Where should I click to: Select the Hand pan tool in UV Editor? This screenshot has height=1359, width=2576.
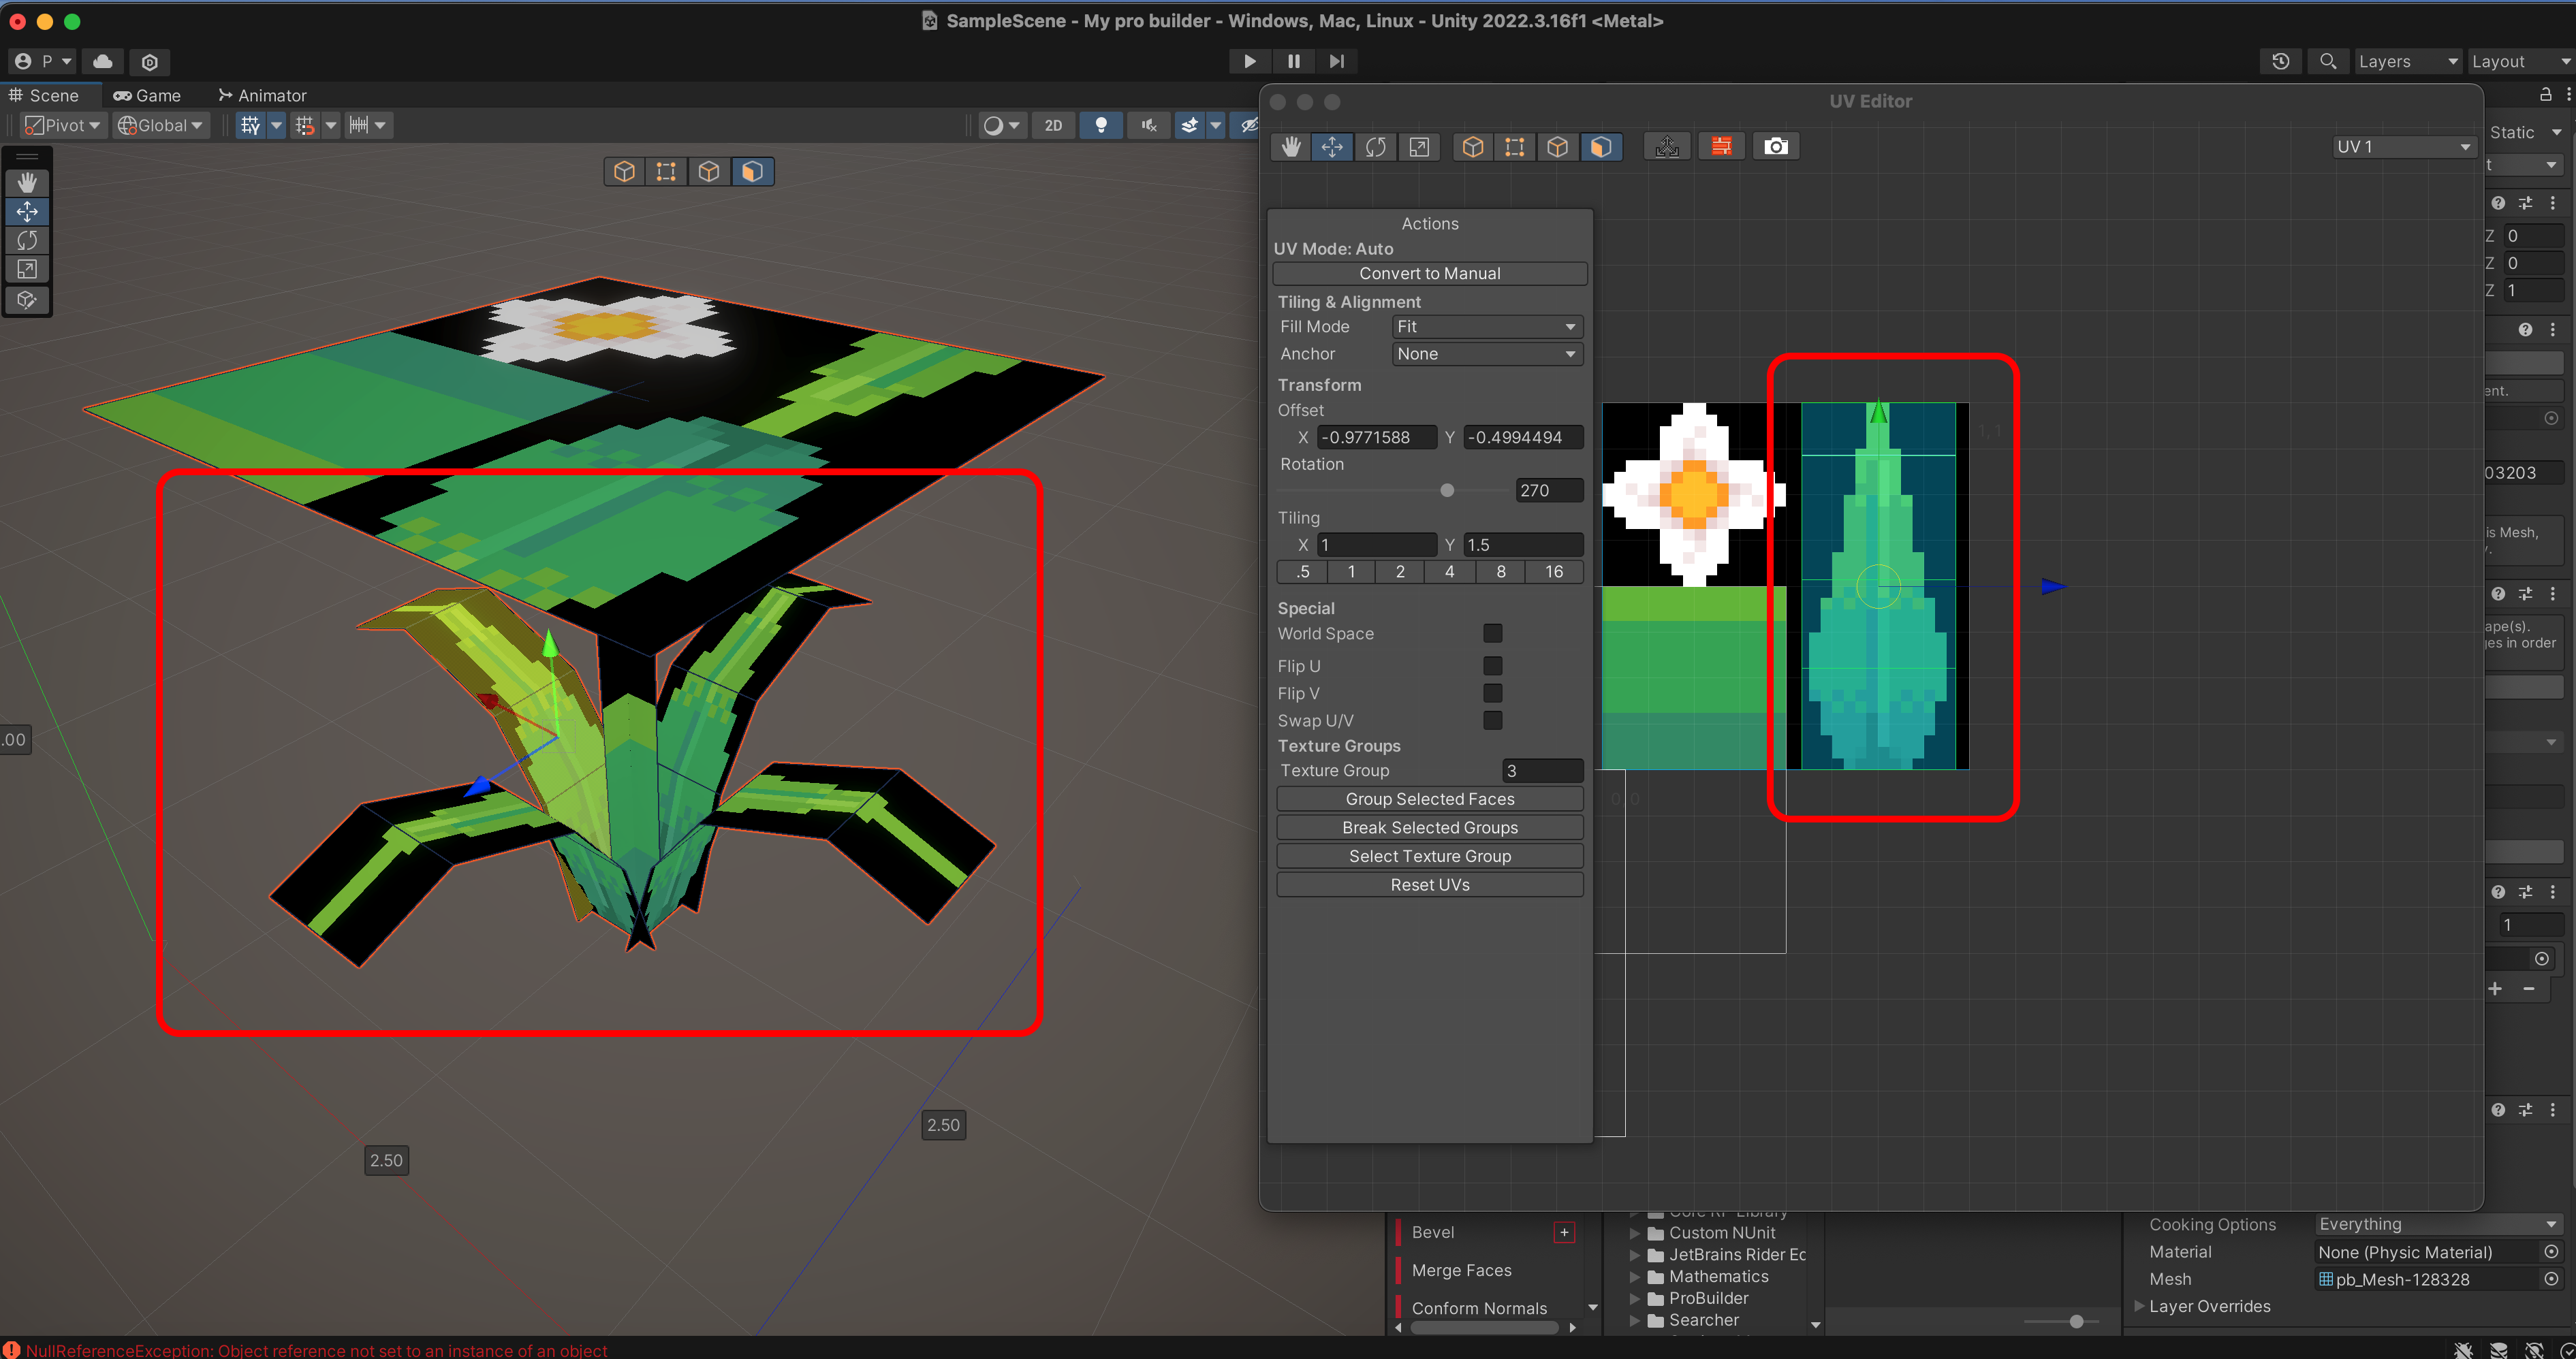pyautogui.click(x=1291, y=147)
